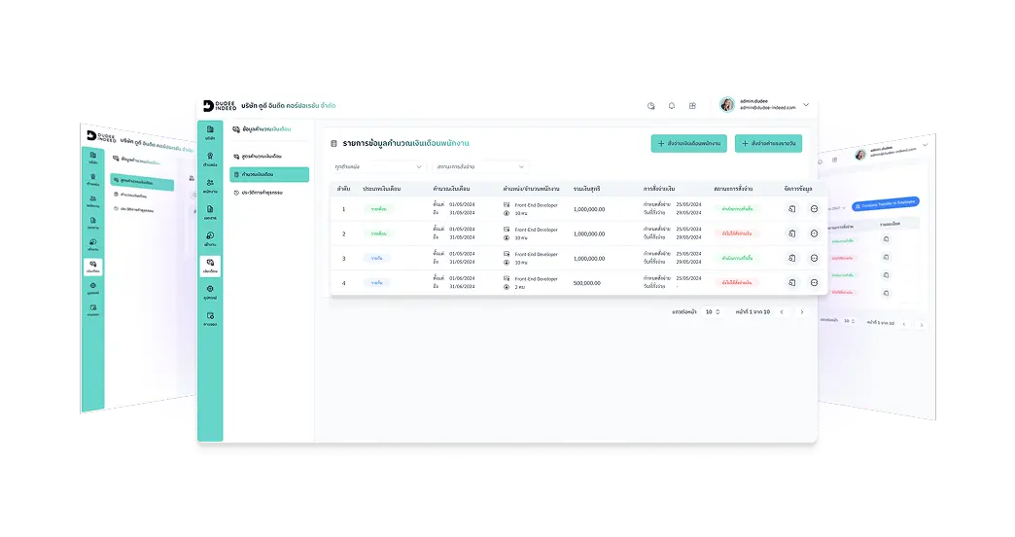The height and width of the screenshot is (537, 1015).
Task: Click the more options icon in row 2
Action: 814,233
